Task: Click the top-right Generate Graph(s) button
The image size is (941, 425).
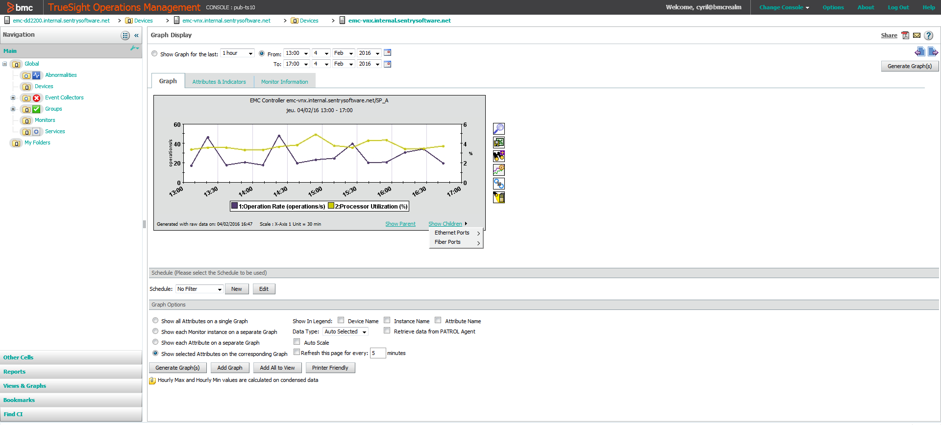Action: click(910, 66)
